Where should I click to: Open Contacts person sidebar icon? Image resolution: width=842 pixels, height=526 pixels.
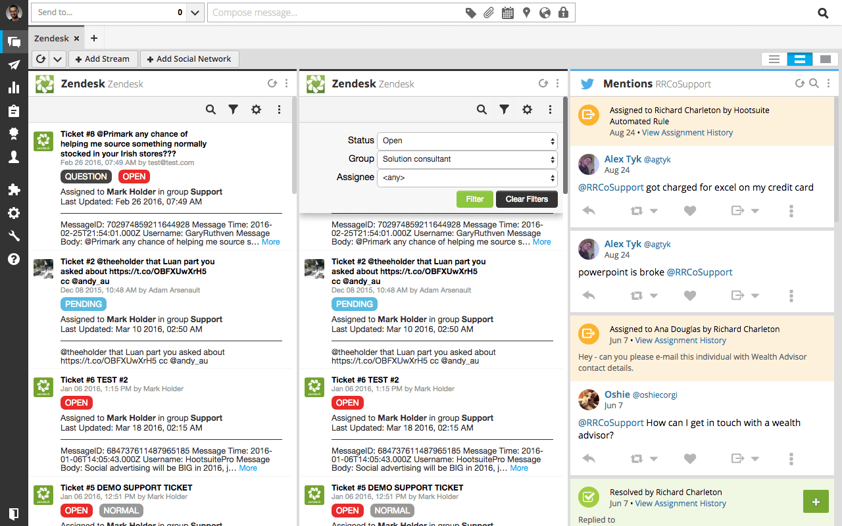[14, 157]
